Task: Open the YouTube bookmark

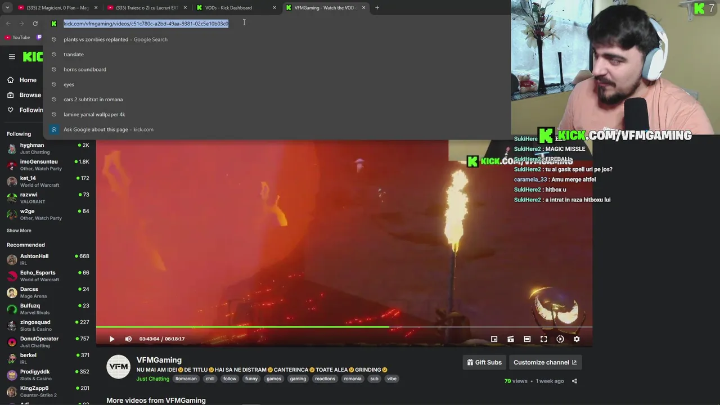Action: 17,38
